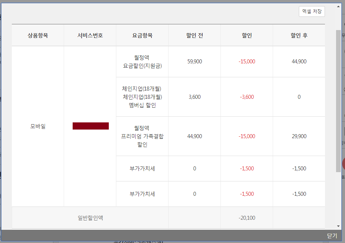
Task: Click the scrollbar down arrow
Action: 338,226
